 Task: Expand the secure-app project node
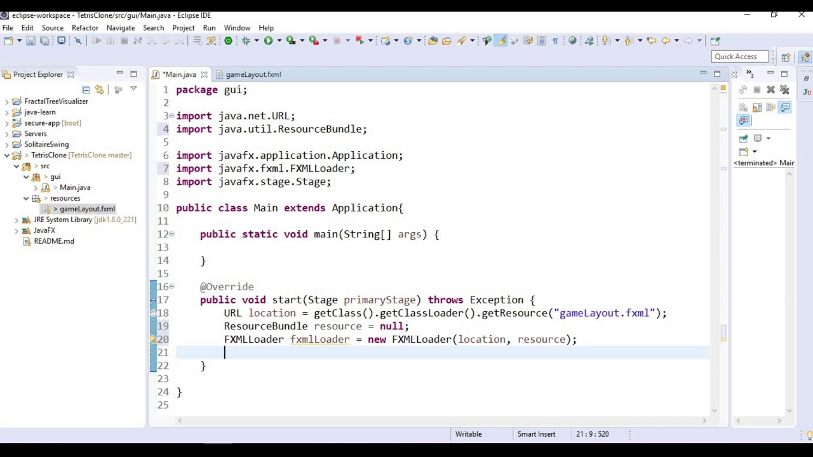(6, 123)
